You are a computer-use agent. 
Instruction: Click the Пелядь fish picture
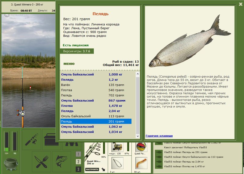190,41
